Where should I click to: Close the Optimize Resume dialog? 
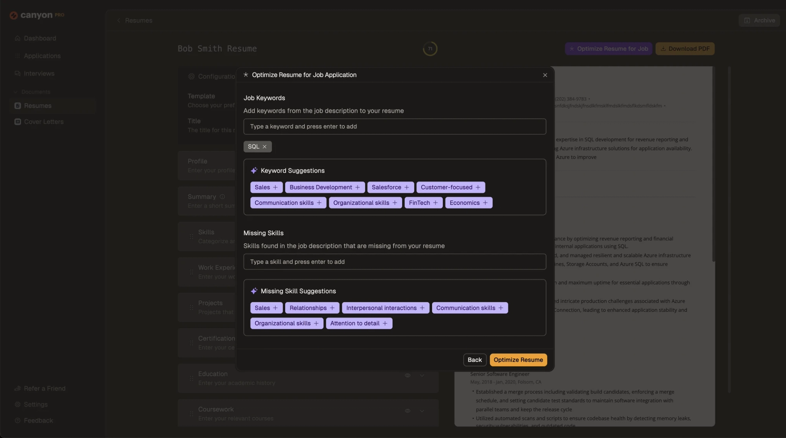coord(545,75)
